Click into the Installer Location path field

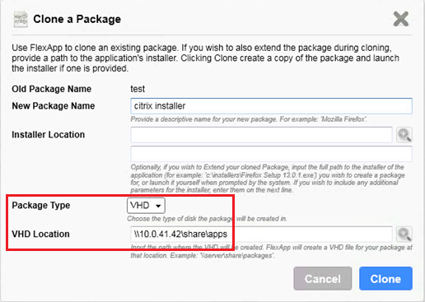click(x=261, y=135)
